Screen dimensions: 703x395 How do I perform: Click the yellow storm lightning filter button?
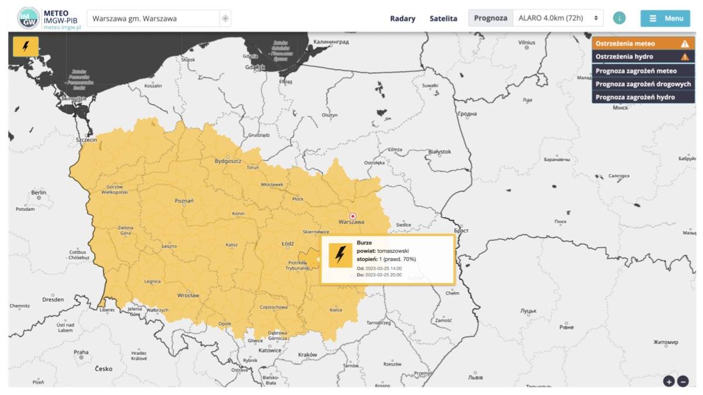[26, 47]
